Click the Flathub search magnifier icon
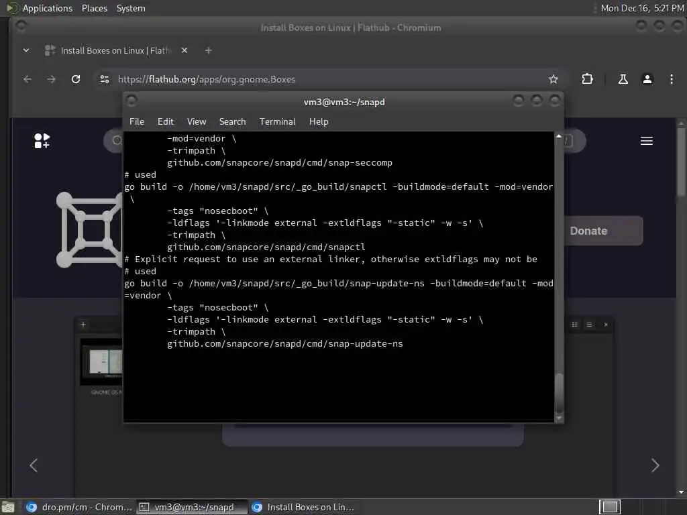The height and width of the screenshot is (515, 687). [x=117, y=141]
